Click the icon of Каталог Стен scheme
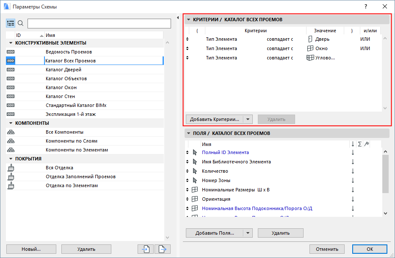 click(x=11, y=96)
